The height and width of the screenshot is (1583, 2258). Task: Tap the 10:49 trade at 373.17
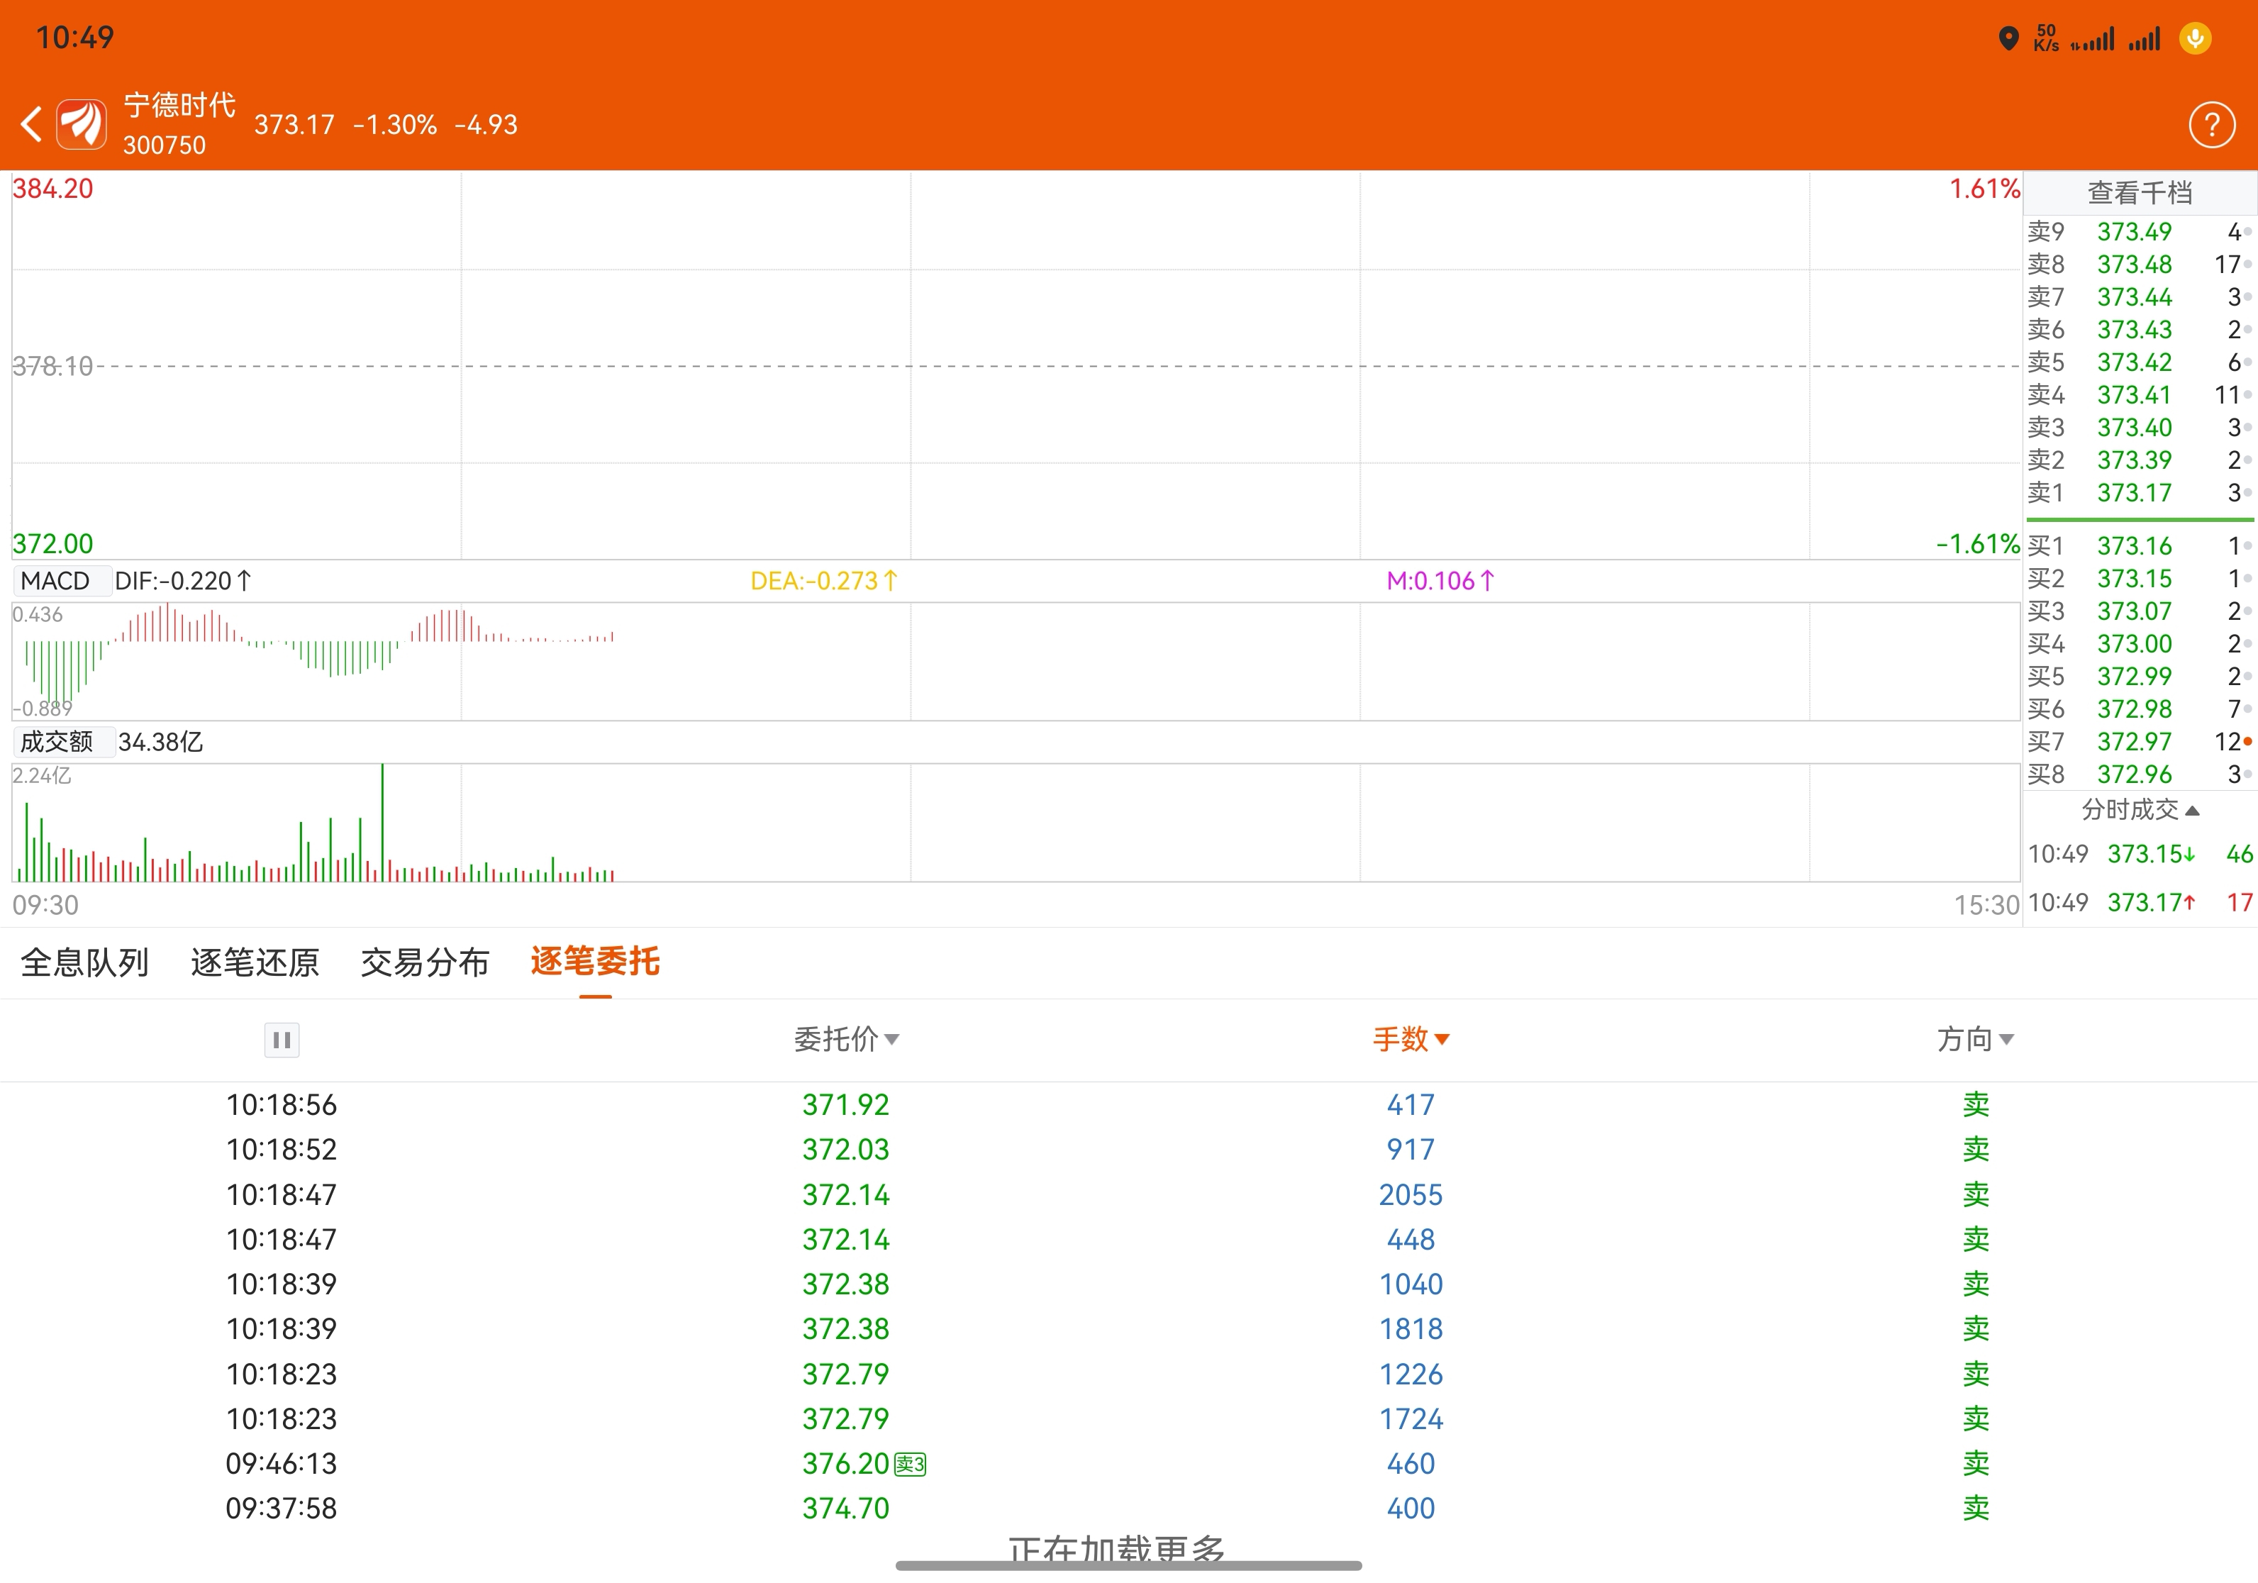pos(2140,901)
